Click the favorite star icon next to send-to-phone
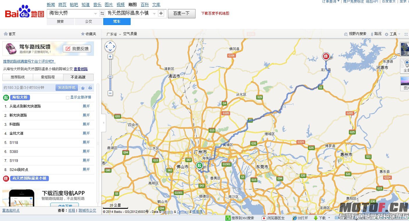The height and width of the screenshot is (221, 409). pyautogui.click(x=83, y=88)
